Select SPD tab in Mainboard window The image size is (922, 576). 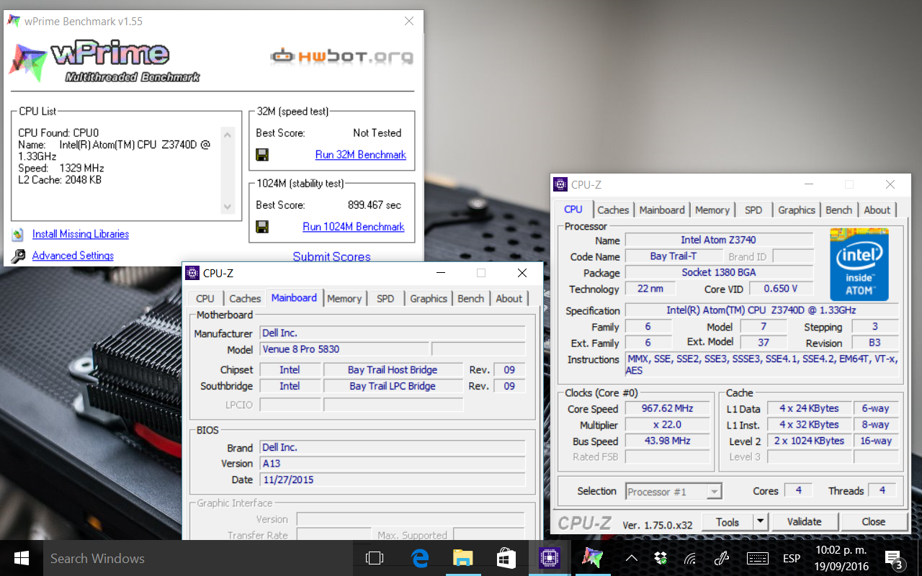pyautogui.click(x=385, y=298)
